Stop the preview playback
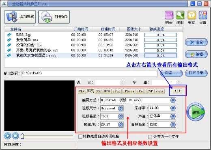211x150 pixels. pos(15,136)
